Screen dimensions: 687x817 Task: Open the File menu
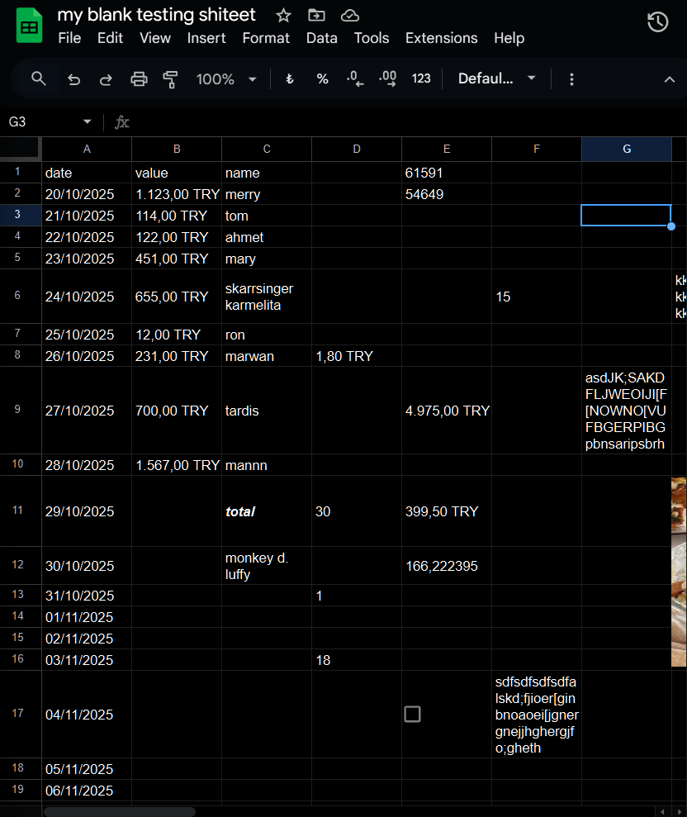click(69, 38)
